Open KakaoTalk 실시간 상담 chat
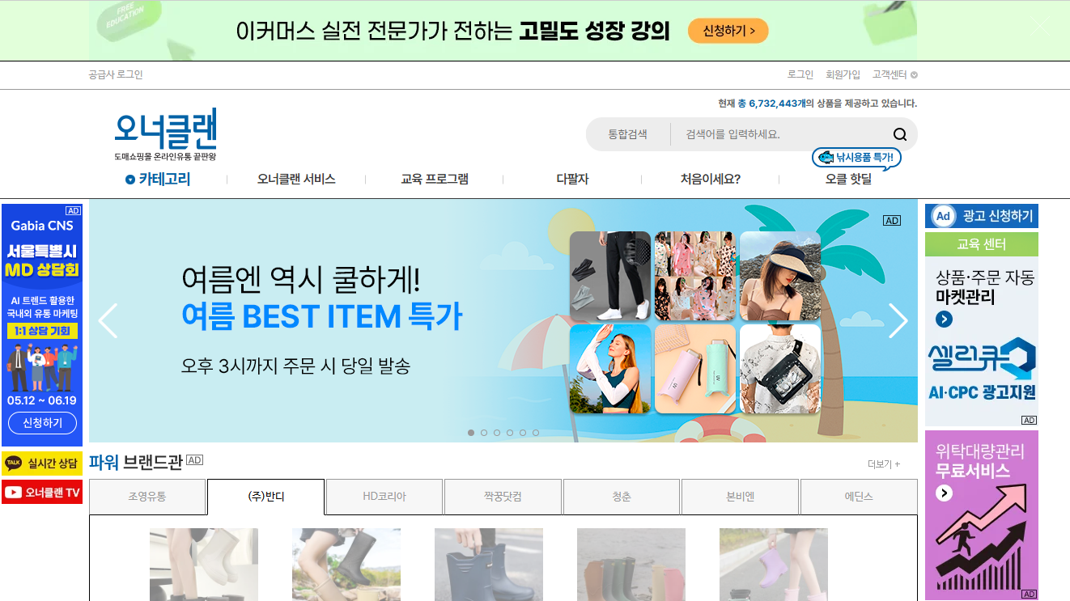 coord(42,463)
